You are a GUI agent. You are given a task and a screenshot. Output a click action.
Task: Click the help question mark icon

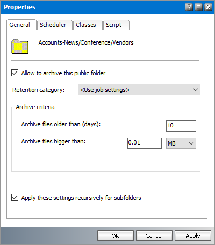pos(189,8)
